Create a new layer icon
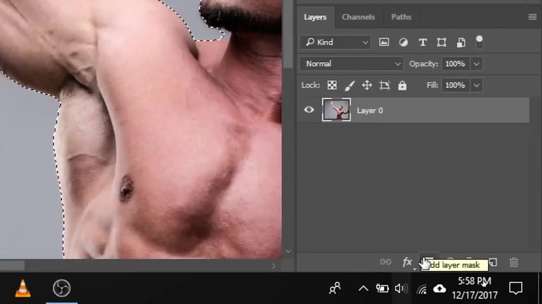Viewport: 542px width, 304px height. tap(492, 262)
